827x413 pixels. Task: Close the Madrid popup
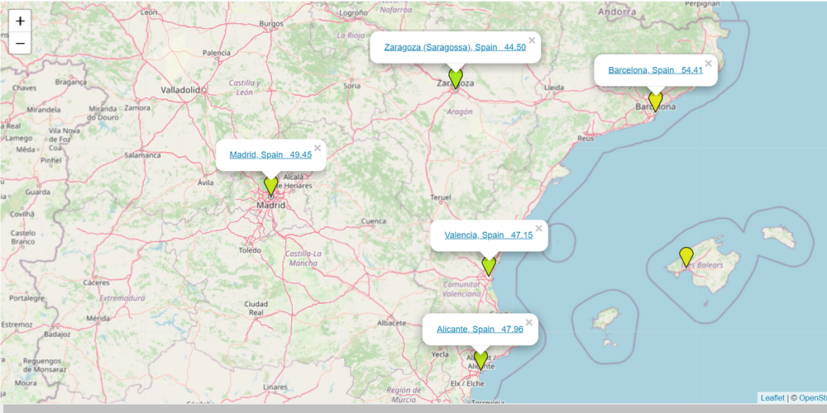tap(317, 148)
